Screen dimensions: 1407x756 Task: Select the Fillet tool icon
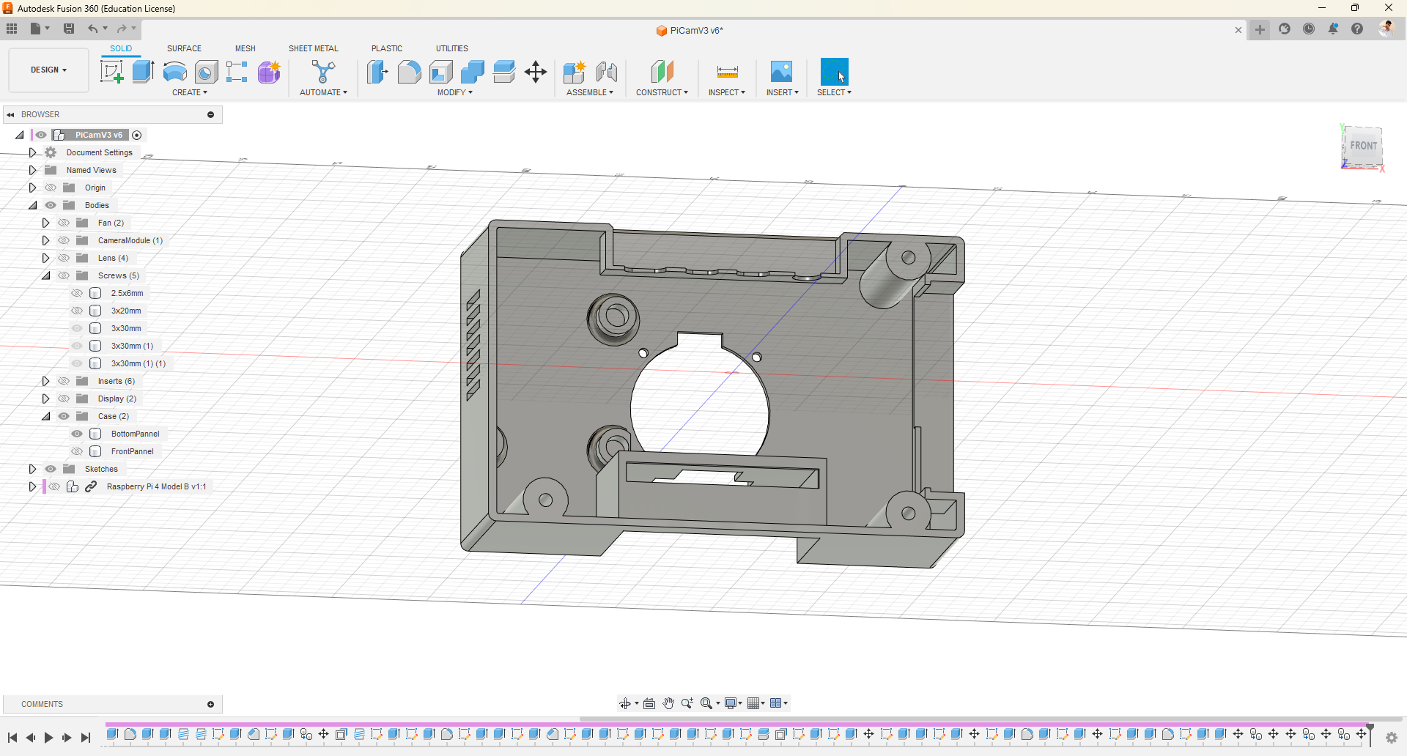(409, 72)
